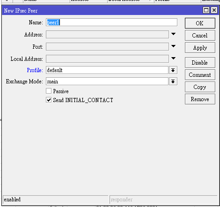Disable the new IPsec peer
This screenshot has height=207, width=220.
[x=200, y=63]
